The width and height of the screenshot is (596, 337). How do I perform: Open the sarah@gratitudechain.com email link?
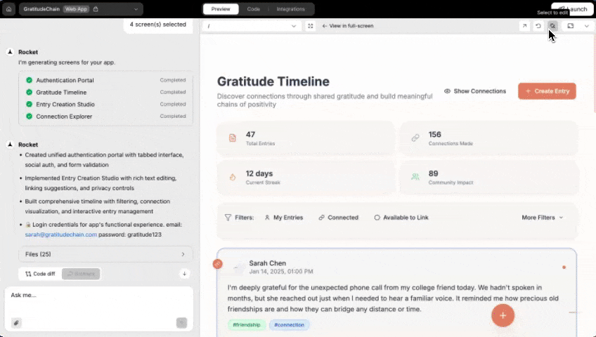[x=61, y=234]
